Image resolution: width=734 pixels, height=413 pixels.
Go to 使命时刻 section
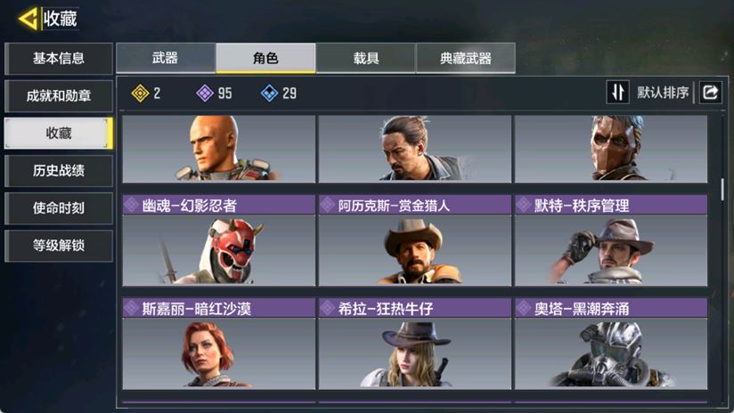click(x=59, y=208)
